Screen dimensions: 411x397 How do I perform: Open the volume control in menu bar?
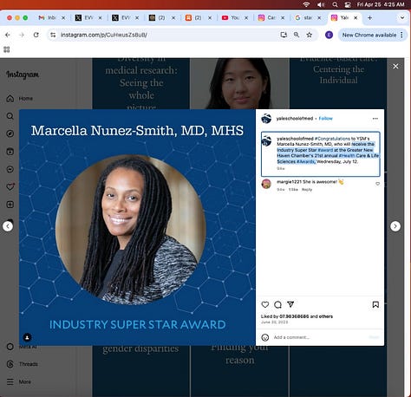[321, 4]
